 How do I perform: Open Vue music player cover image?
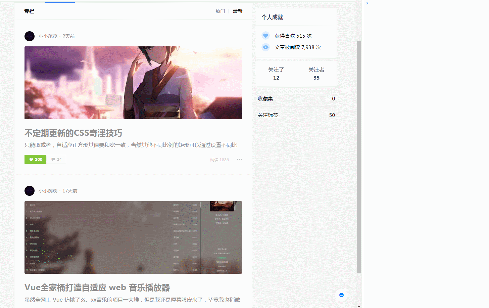tap(133, 237)
